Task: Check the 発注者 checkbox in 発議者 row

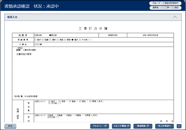Action: tap(35, 35)
